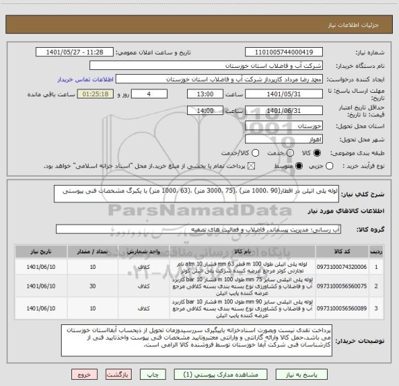This screenshot has width=399, height=386.
Task: Click product code 0973100074320006
Action: [342, 267]
